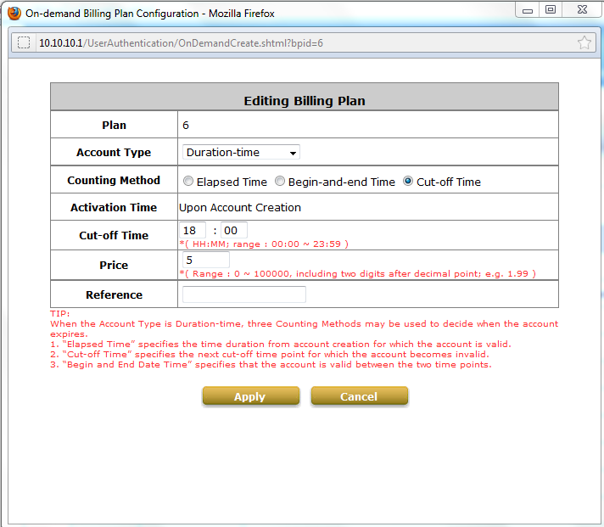Click the page identity icon in address bar
604x527 pixels.
coord(24,42)
